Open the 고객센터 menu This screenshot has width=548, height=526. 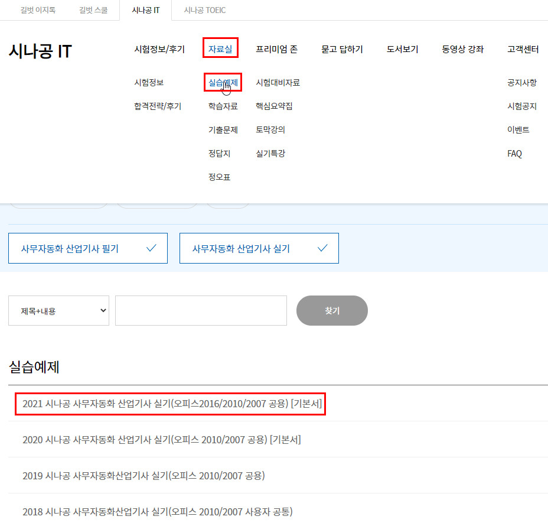tap(523, 49)
